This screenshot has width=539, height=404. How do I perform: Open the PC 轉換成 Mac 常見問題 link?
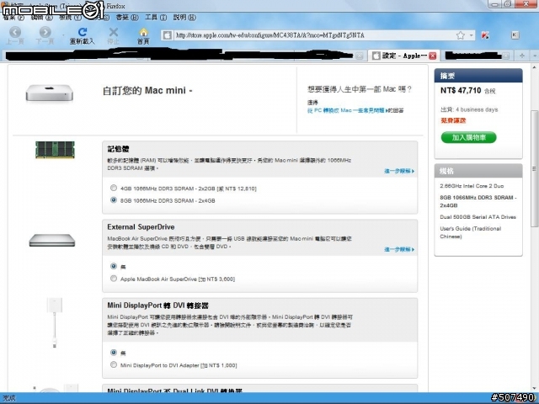pos(348,110)
